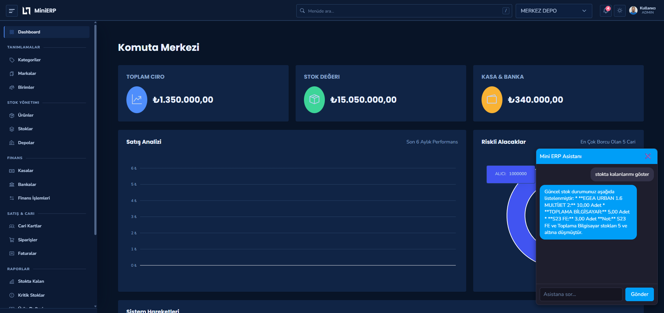The height and width of the screenshot is (313, 664).
Task: Open Finans İşlemleri from the sidebar
Action: (x=47, y=198)
